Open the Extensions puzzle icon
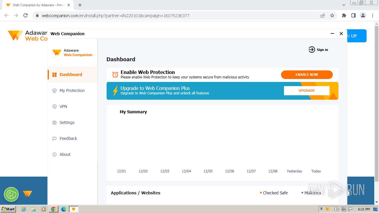379x213 pixels. coord(344,15)
